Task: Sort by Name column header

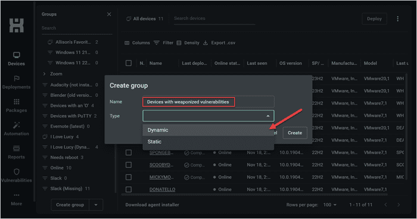Action: [x=155, y=63]
